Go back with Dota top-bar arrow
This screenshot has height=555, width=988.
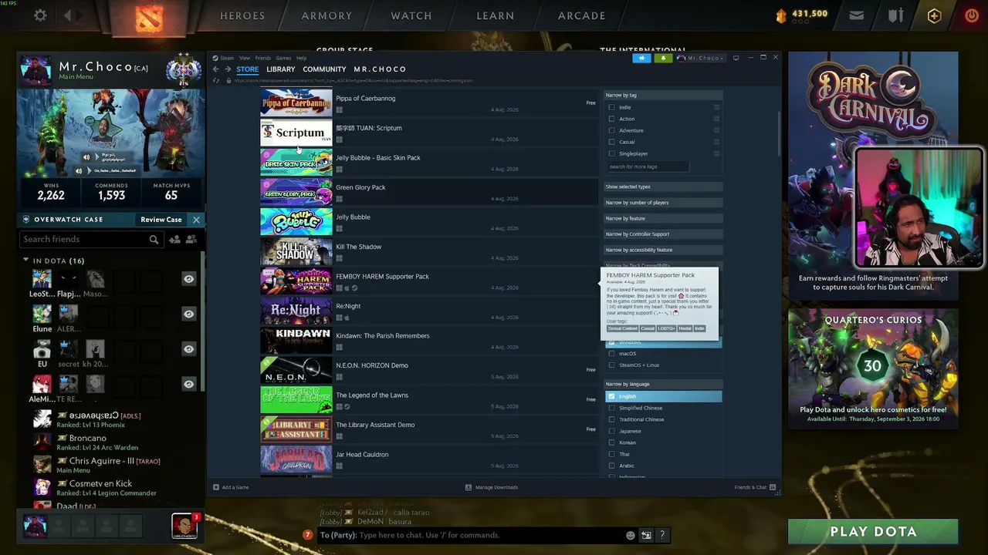(68, 15)
